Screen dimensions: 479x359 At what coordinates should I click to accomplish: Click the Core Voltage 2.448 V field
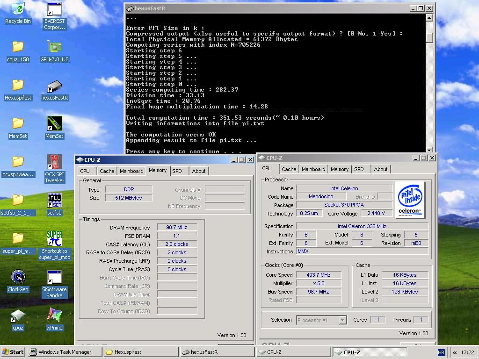tap(377, 213)
